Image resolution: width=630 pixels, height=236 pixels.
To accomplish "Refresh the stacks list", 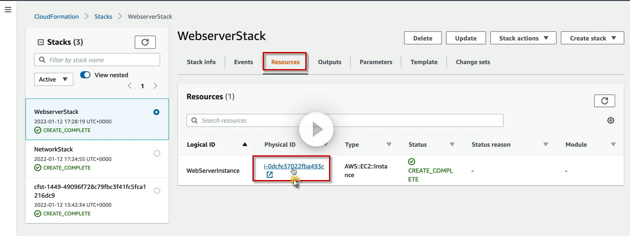I will click(145, 42).
